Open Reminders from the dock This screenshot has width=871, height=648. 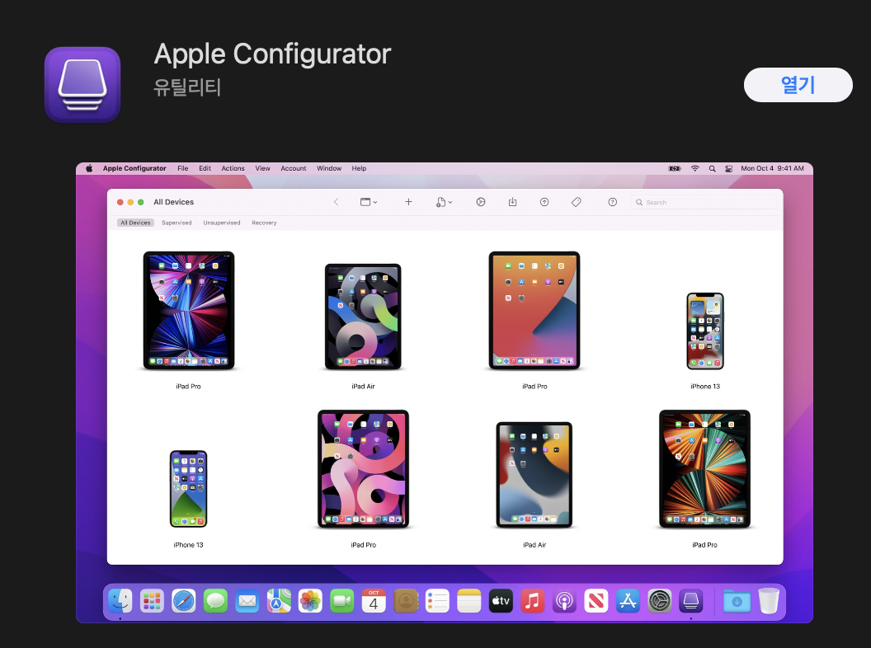click(x=437, y=601)
